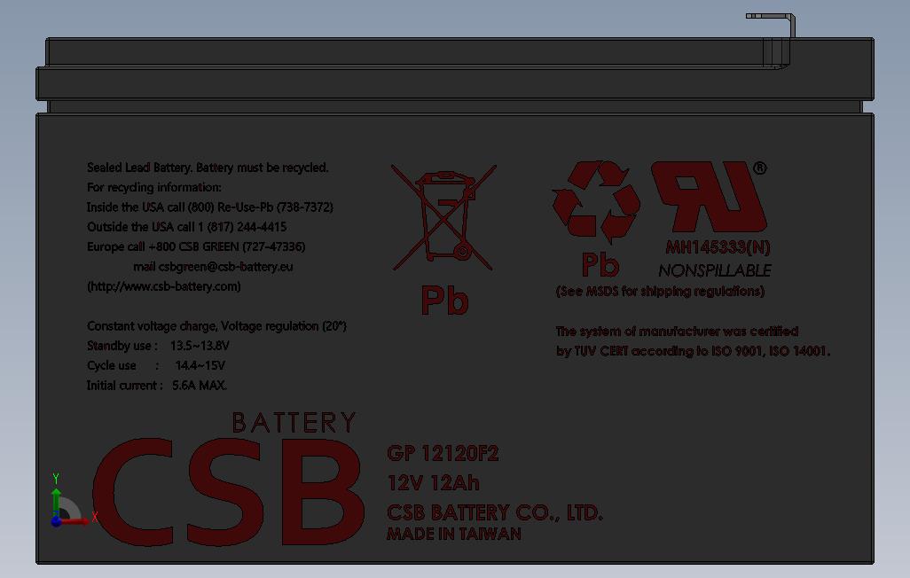Click the blue origin ball of the triad
This screenshot has height=578, width=910.
pyautogui.click(x=56, y=521)
